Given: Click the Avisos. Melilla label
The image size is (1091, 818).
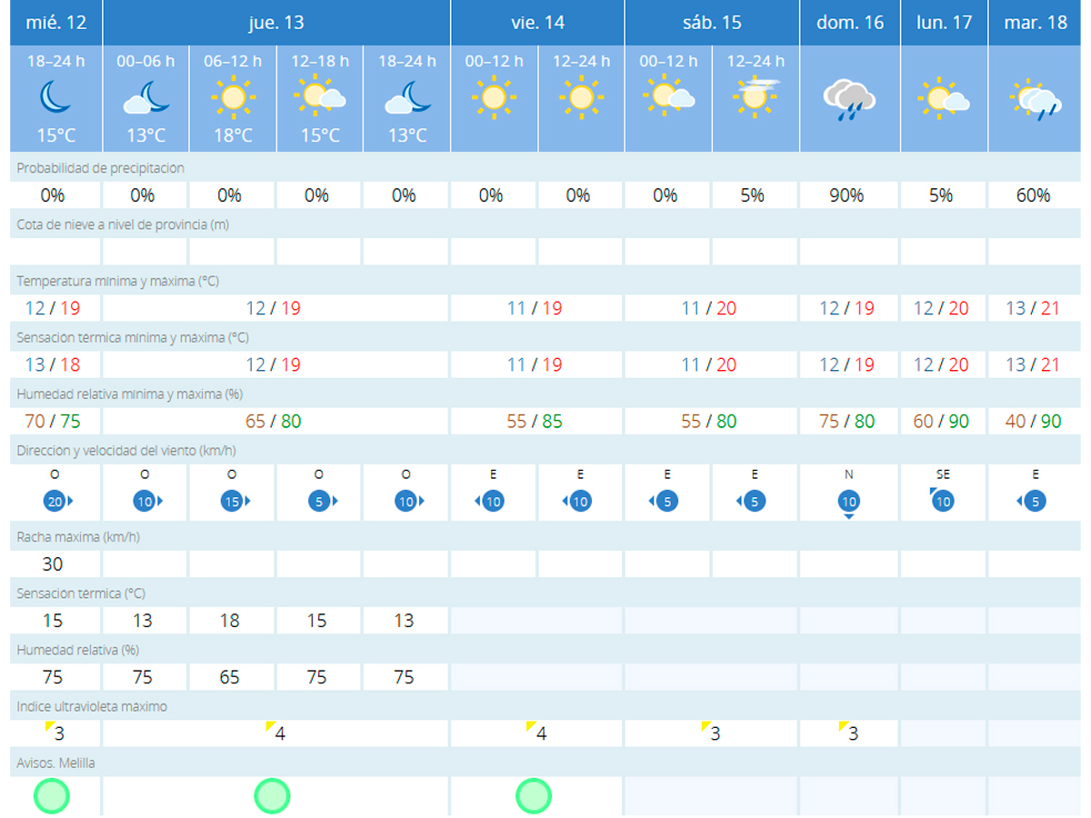Looking at the screenshot, I should [x=55, y=763].
